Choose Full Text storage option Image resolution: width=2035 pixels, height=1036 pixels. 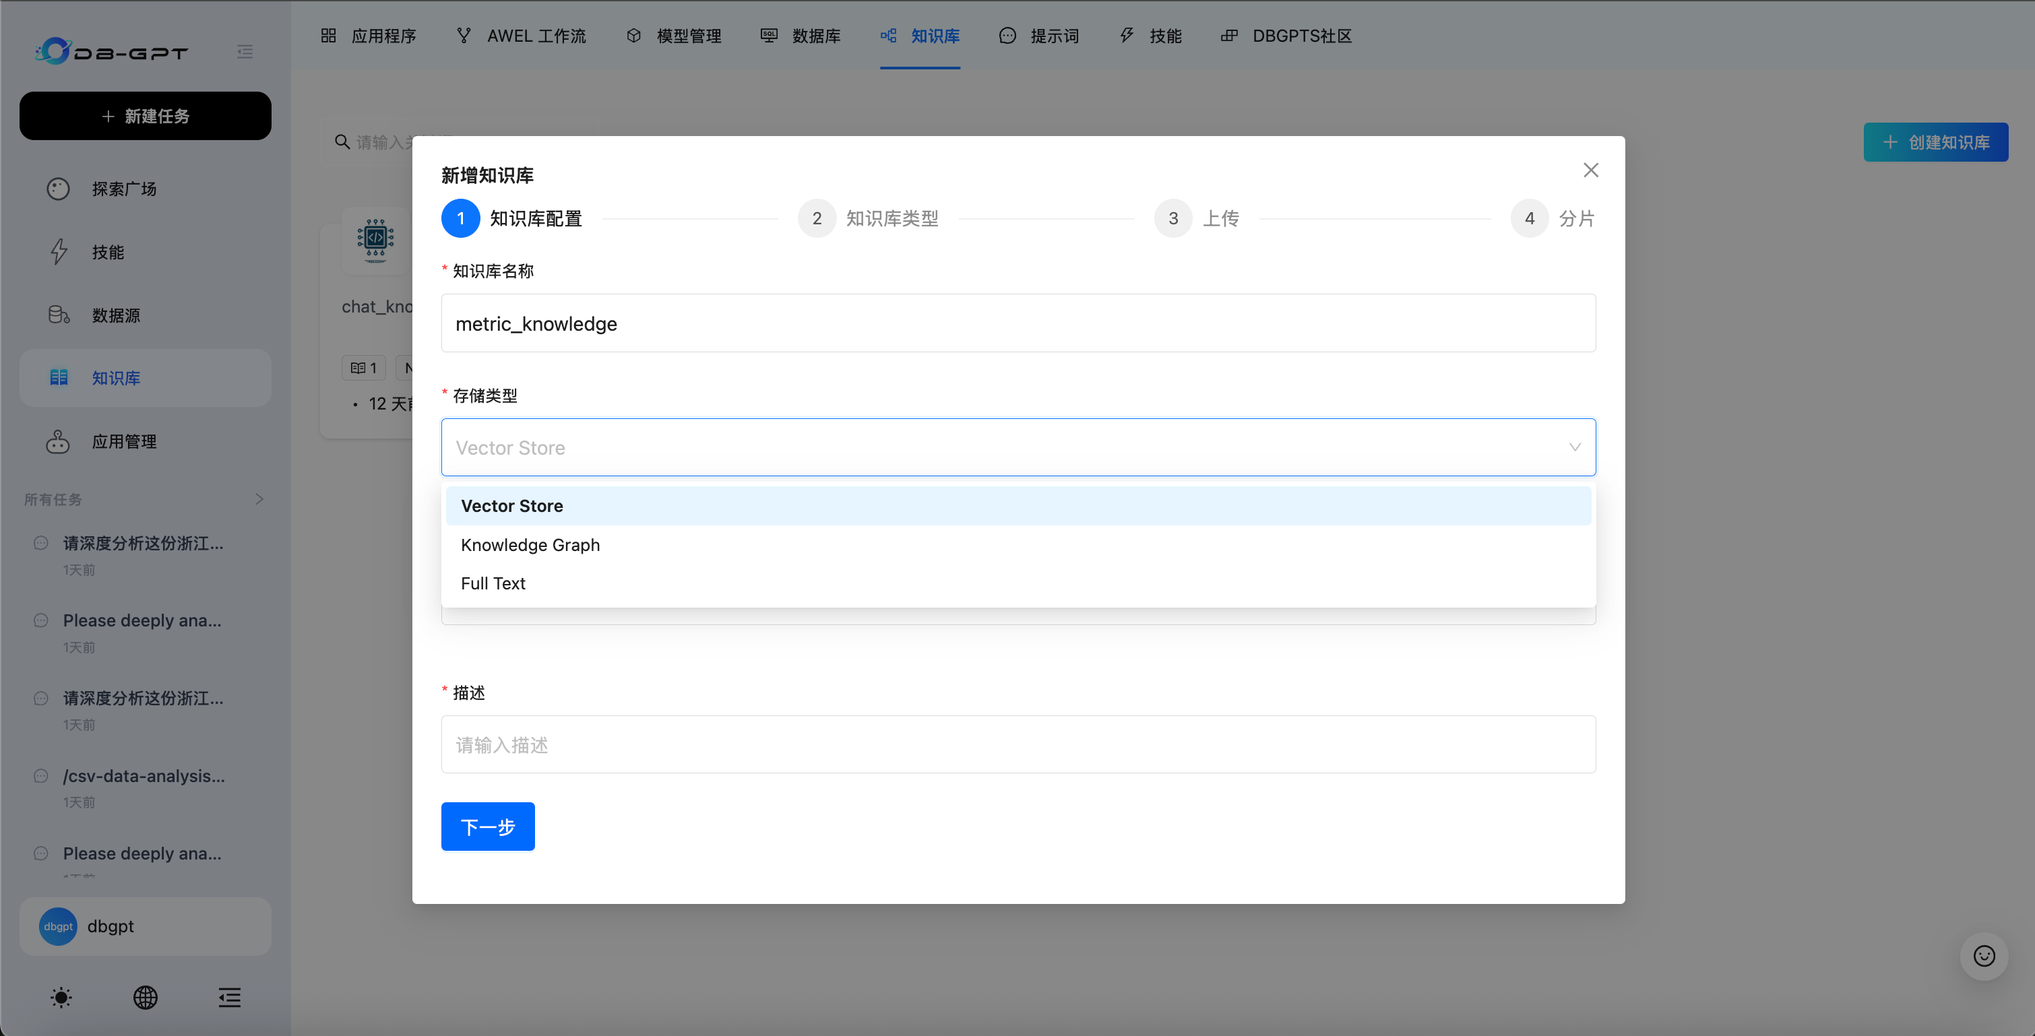click(x=493, y=583)
